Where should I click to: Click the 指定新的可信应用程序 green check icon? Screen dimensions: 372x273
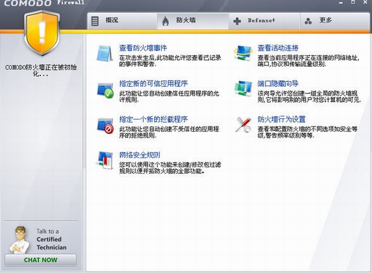105,90
